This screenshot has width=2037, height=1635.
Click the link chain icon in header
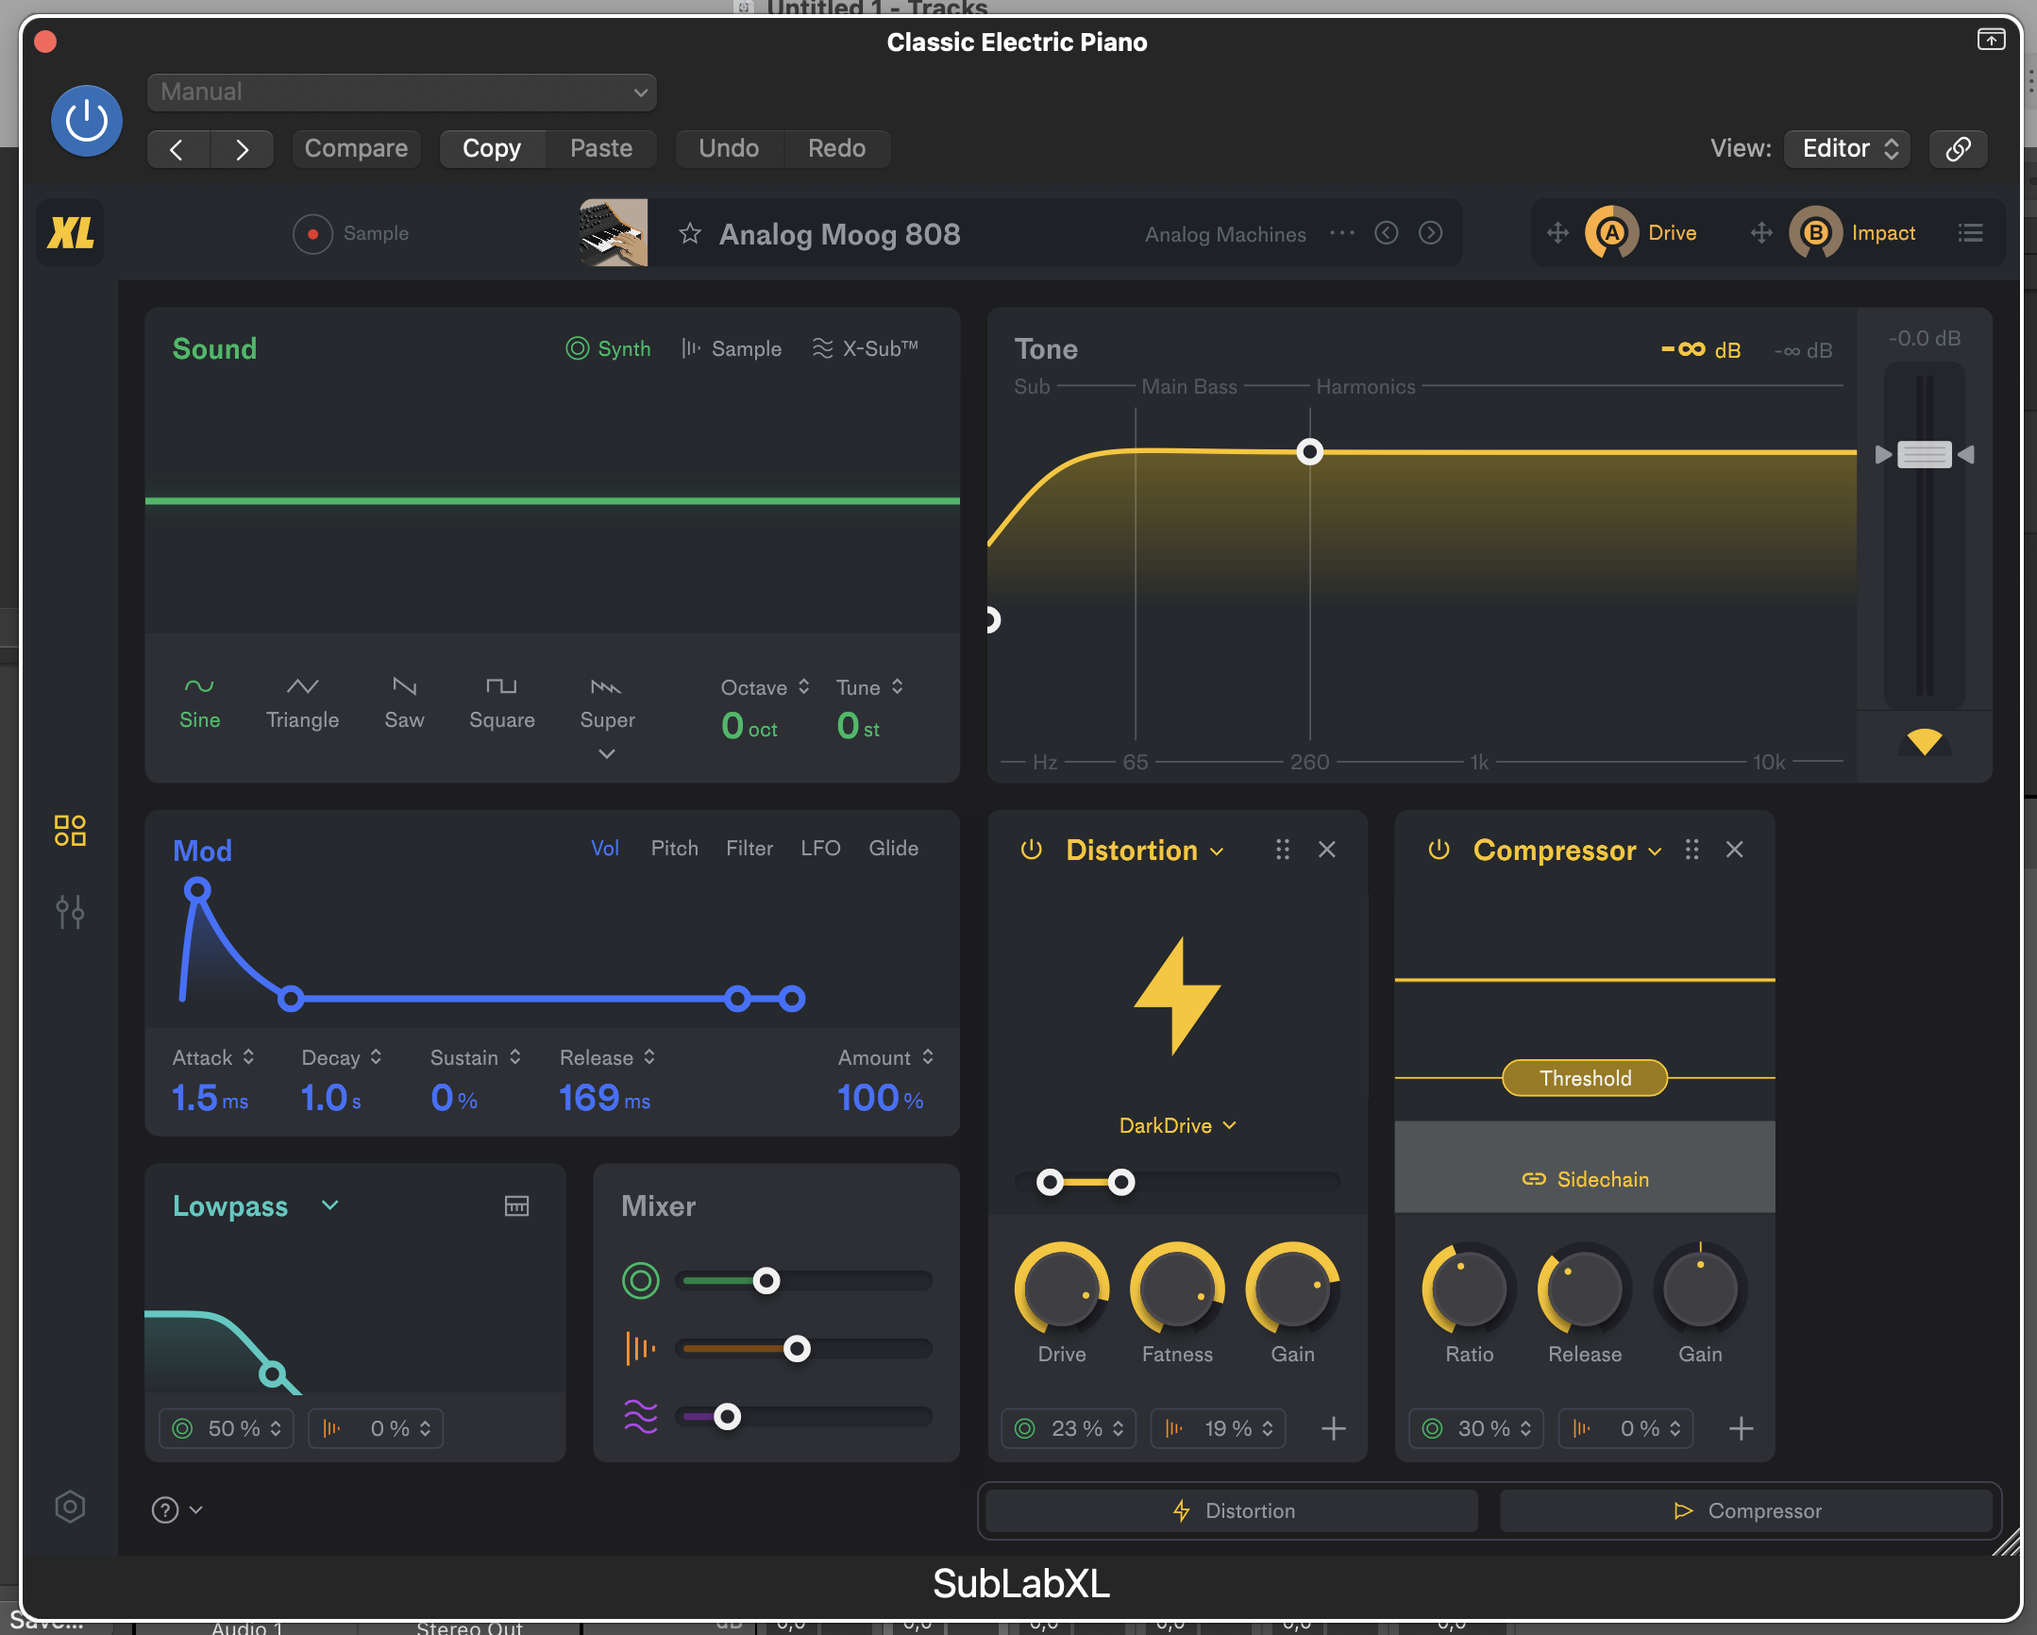click(x=1959, y=148)
